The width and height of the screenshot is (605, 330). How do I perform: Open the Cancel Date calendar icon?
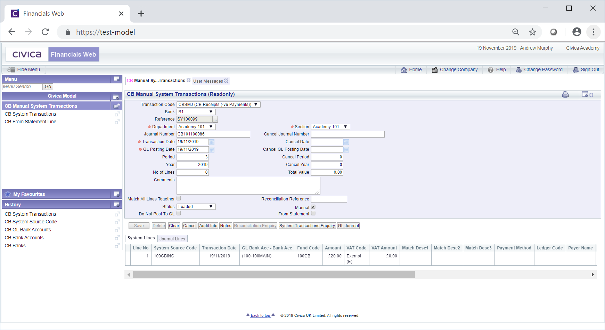coord(346,142)
